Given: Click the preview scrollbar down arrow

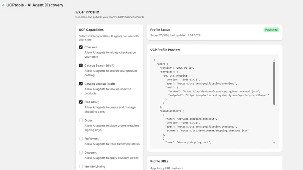Looking at the screenshot, I should click(x=274, y=143).
